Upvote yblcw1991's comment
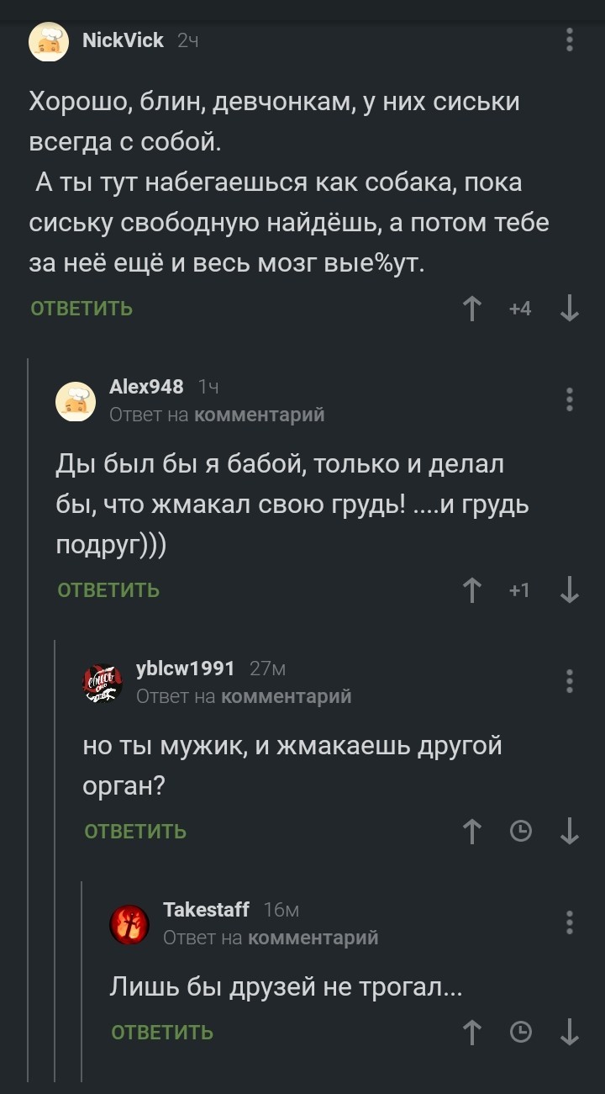This screenshot has width=605, height=1094. [473, 832]
